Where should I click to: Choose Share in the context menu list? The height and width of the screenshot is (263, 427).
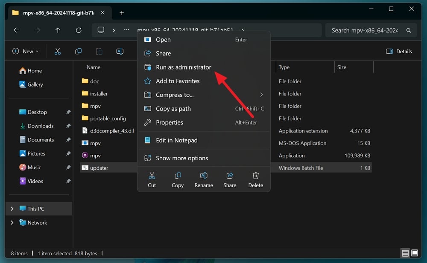tap(204, 54)
